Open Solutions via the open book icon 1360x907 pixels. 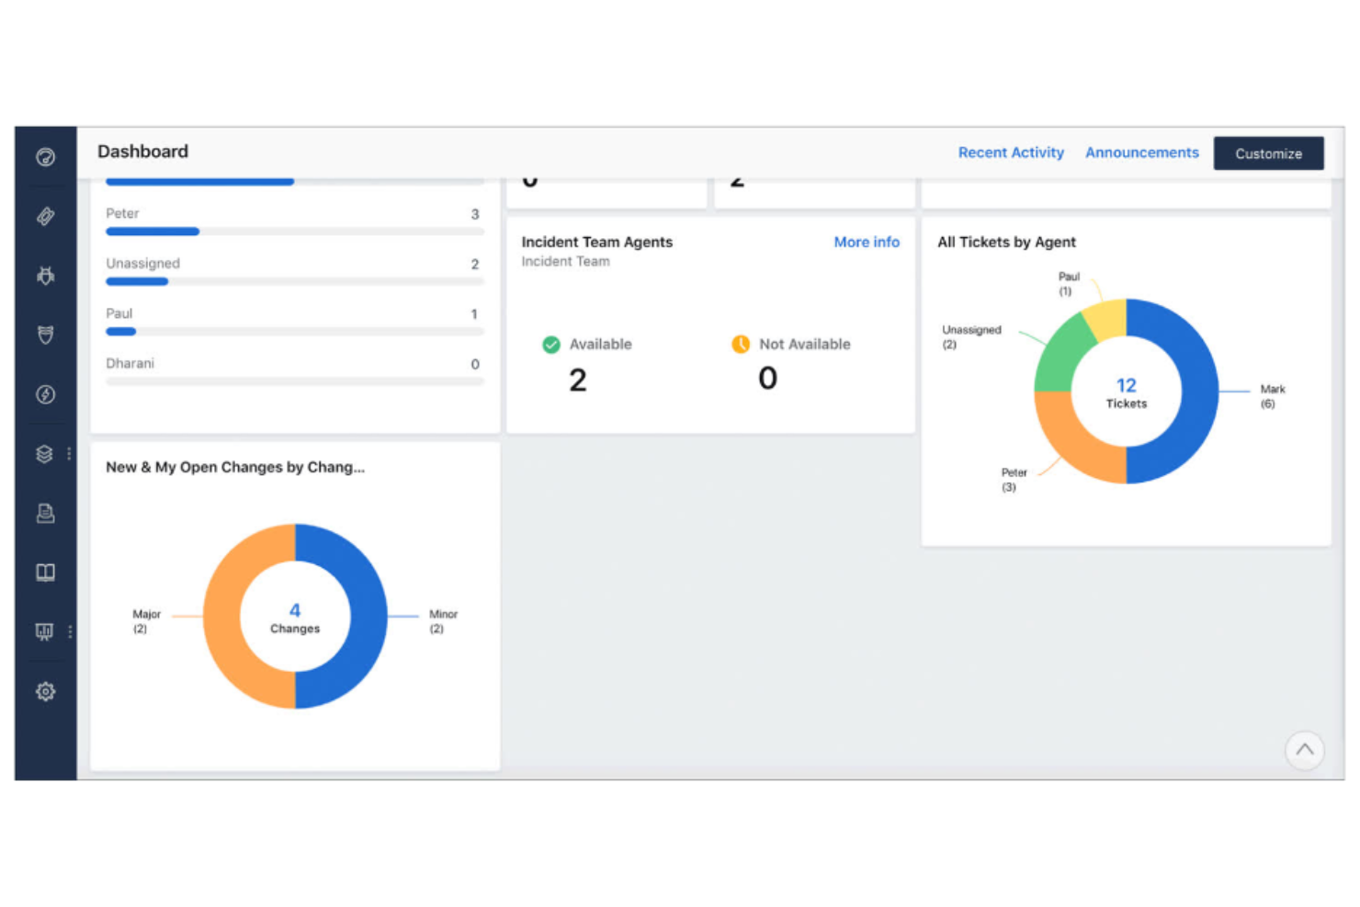45,573
